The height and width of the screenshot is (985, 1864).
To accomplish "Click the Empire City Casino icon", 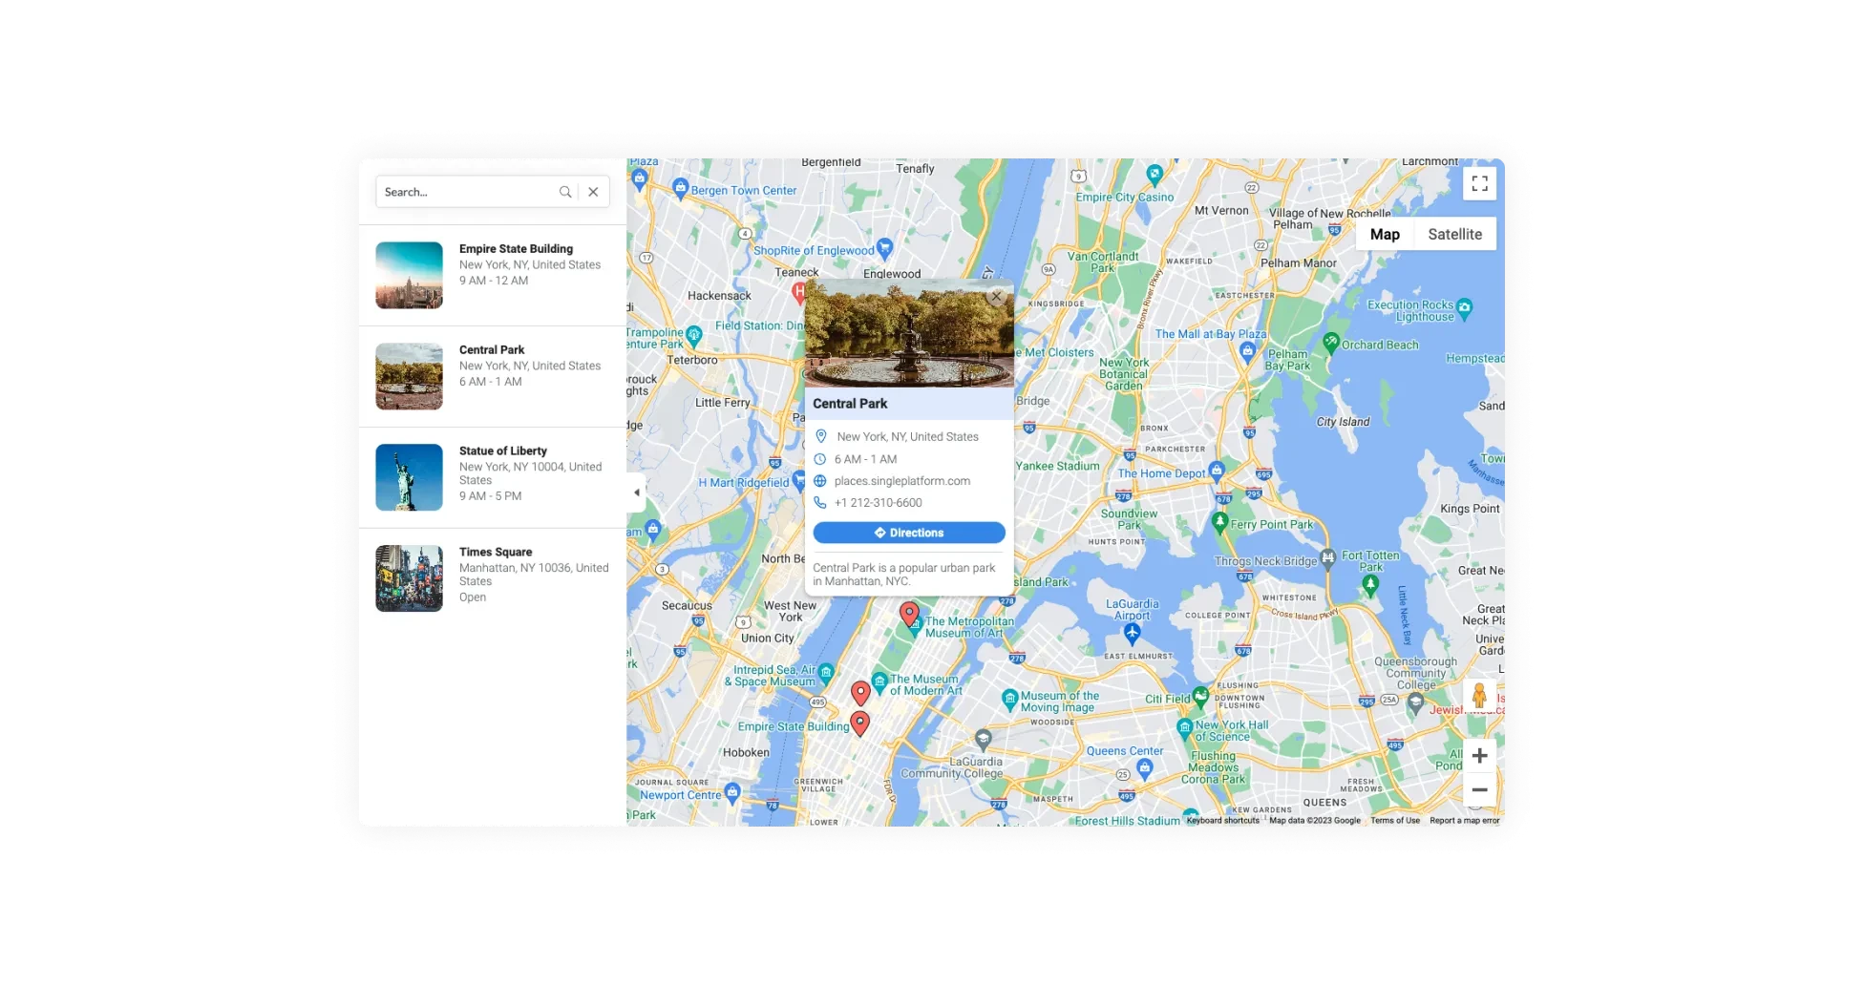I will pyautogui.click(x=1154, y=174).
